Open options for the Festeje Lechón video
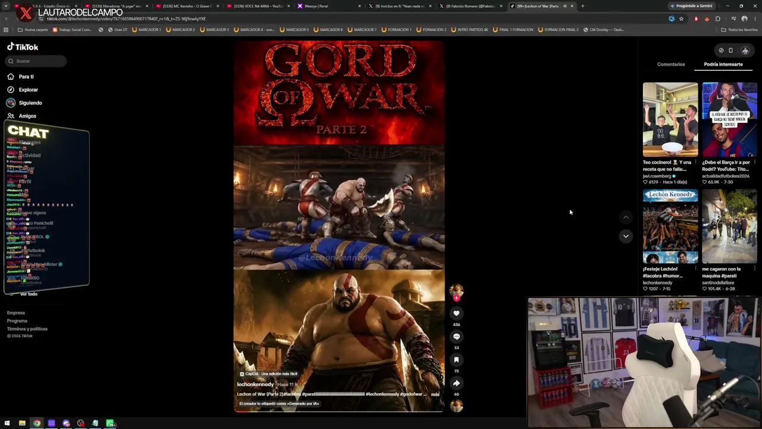This screenshot has width=762, height=429. coord(695,269)
